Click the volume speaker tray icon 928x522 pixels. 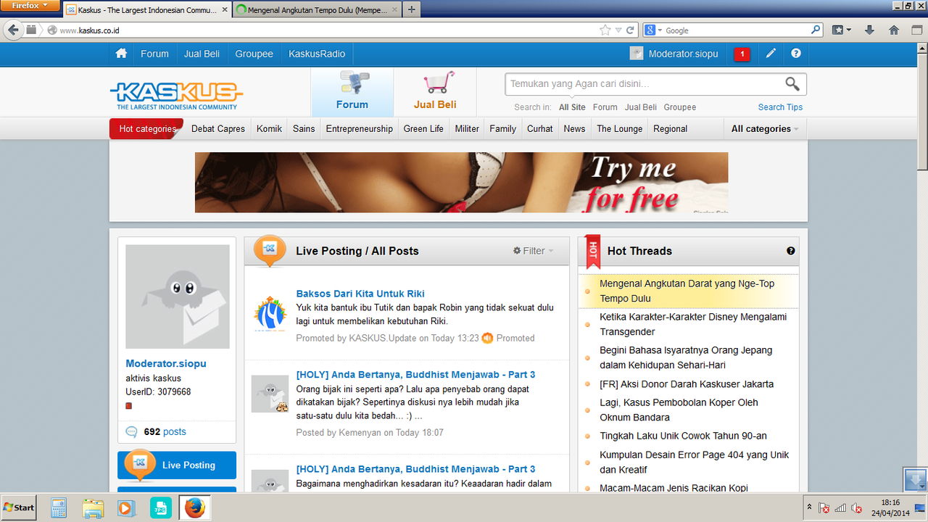[856, 507]
